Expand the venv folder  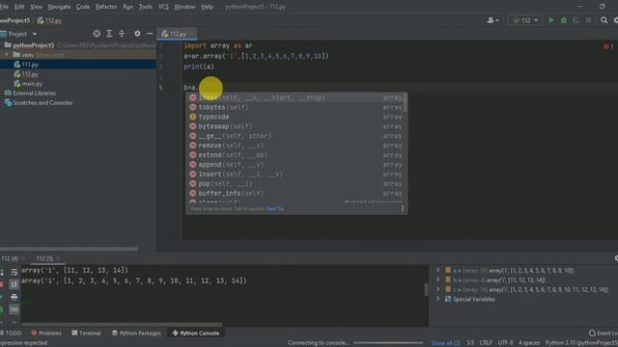click(x=7, y=55)
